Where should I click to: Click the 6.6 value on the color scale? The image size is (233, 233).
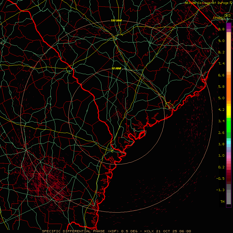coord(221,75)
